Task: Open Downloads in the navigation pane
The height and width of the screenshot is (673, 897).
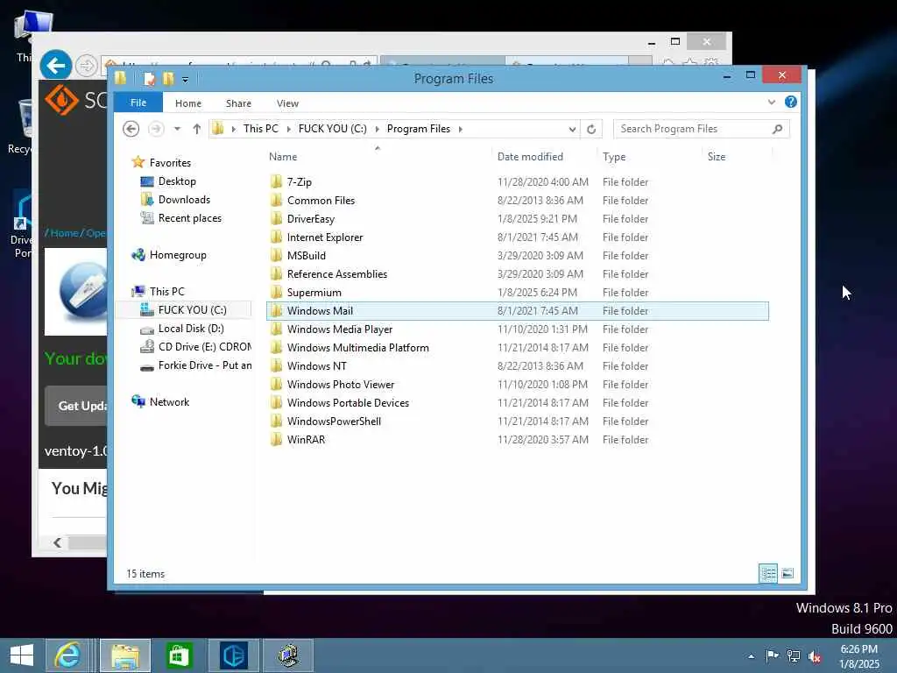Action: click(x=184, y=200)
